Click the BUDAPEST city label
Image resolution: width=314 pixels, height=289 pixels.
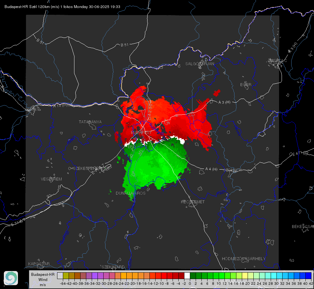tap(141, 133)
